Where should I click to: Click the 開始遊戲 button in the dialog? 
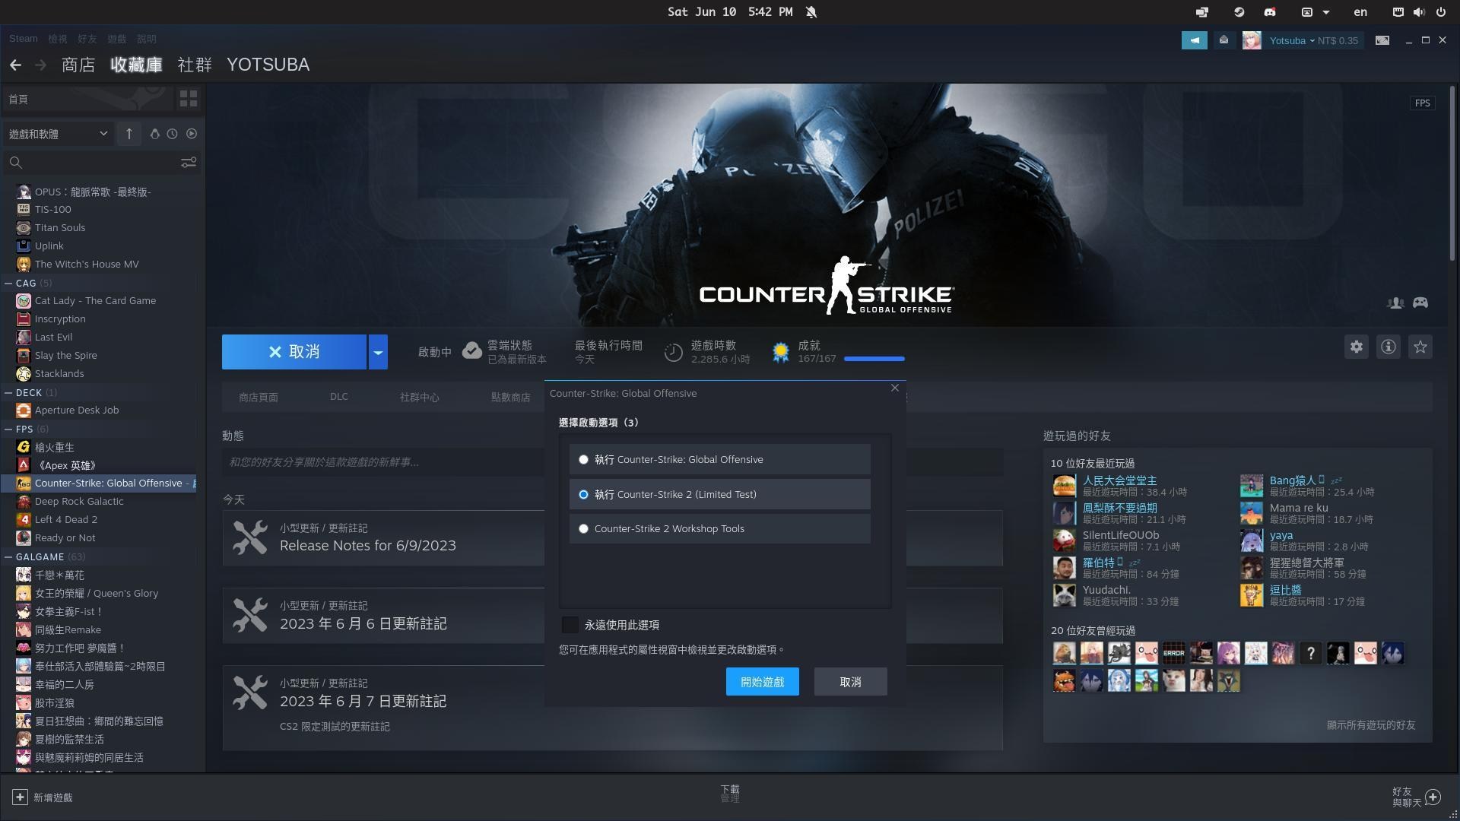762,682
